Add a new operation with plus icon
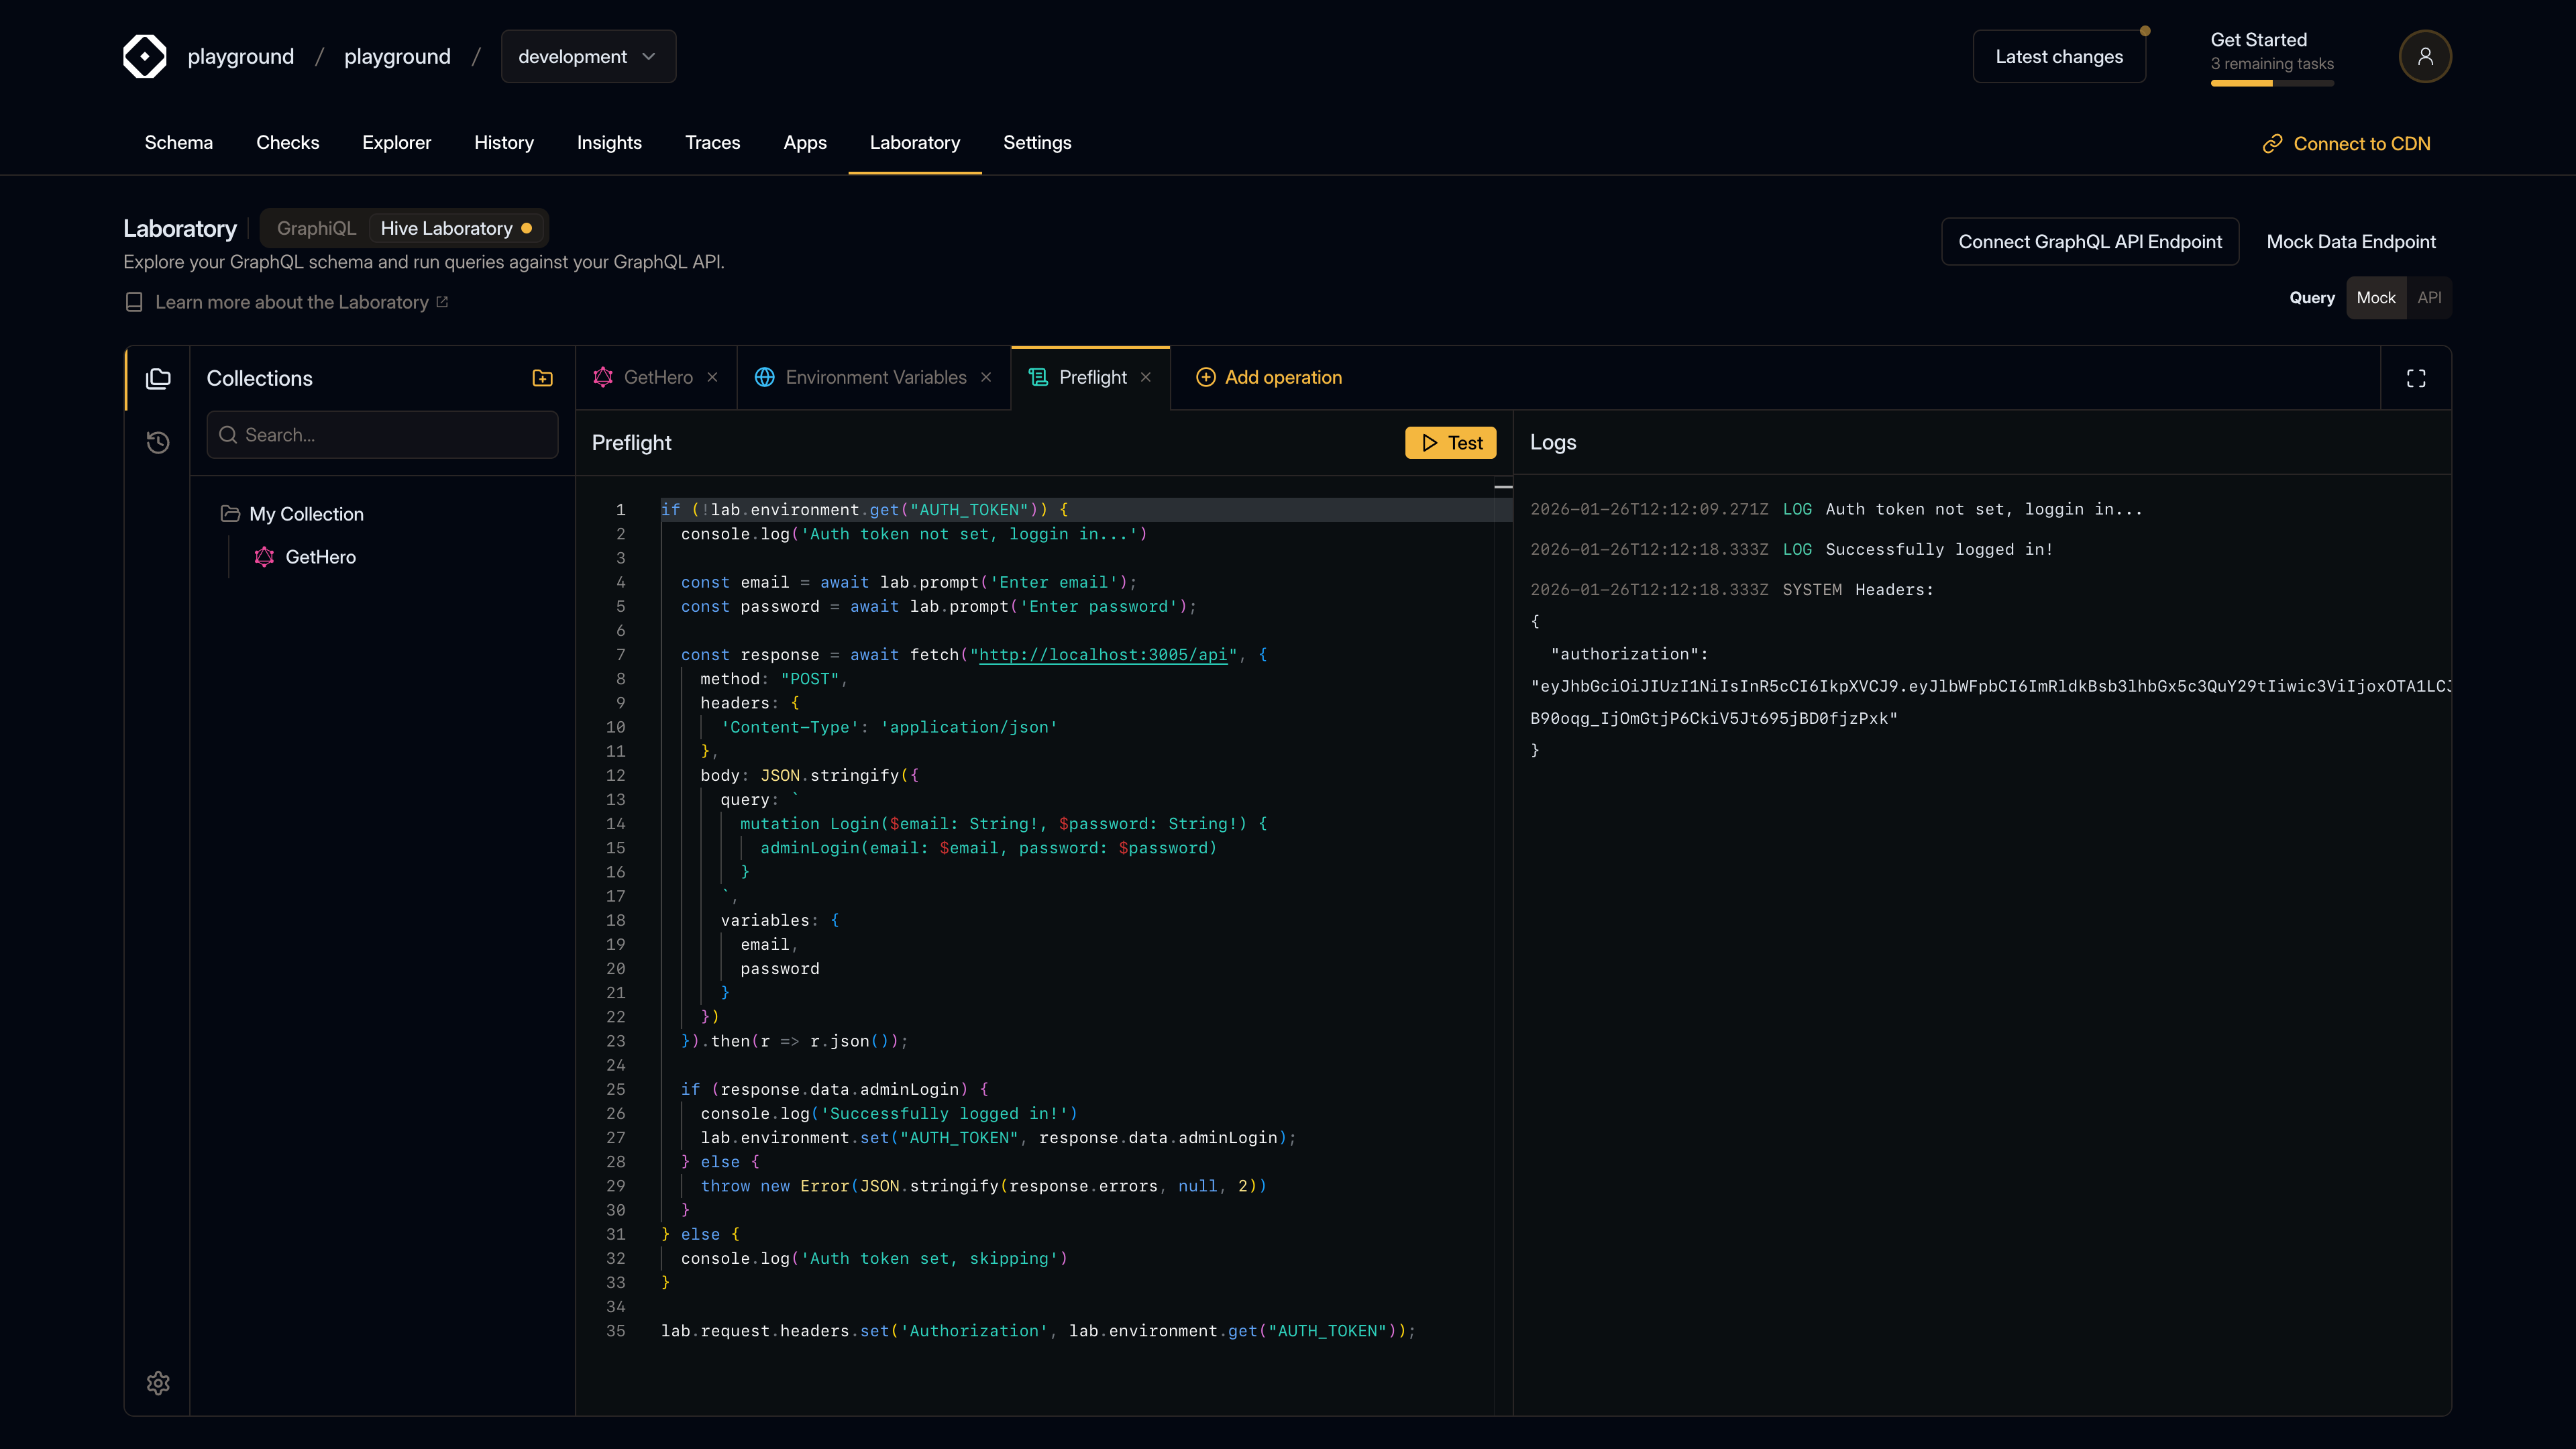Viewport: 2576px width, 1449px height. [x=1206, y=377]
